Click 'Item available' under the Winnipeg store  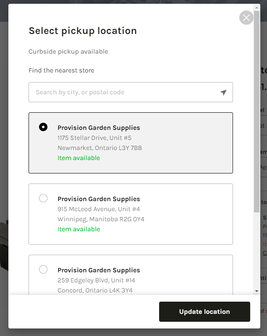(79, 229)
